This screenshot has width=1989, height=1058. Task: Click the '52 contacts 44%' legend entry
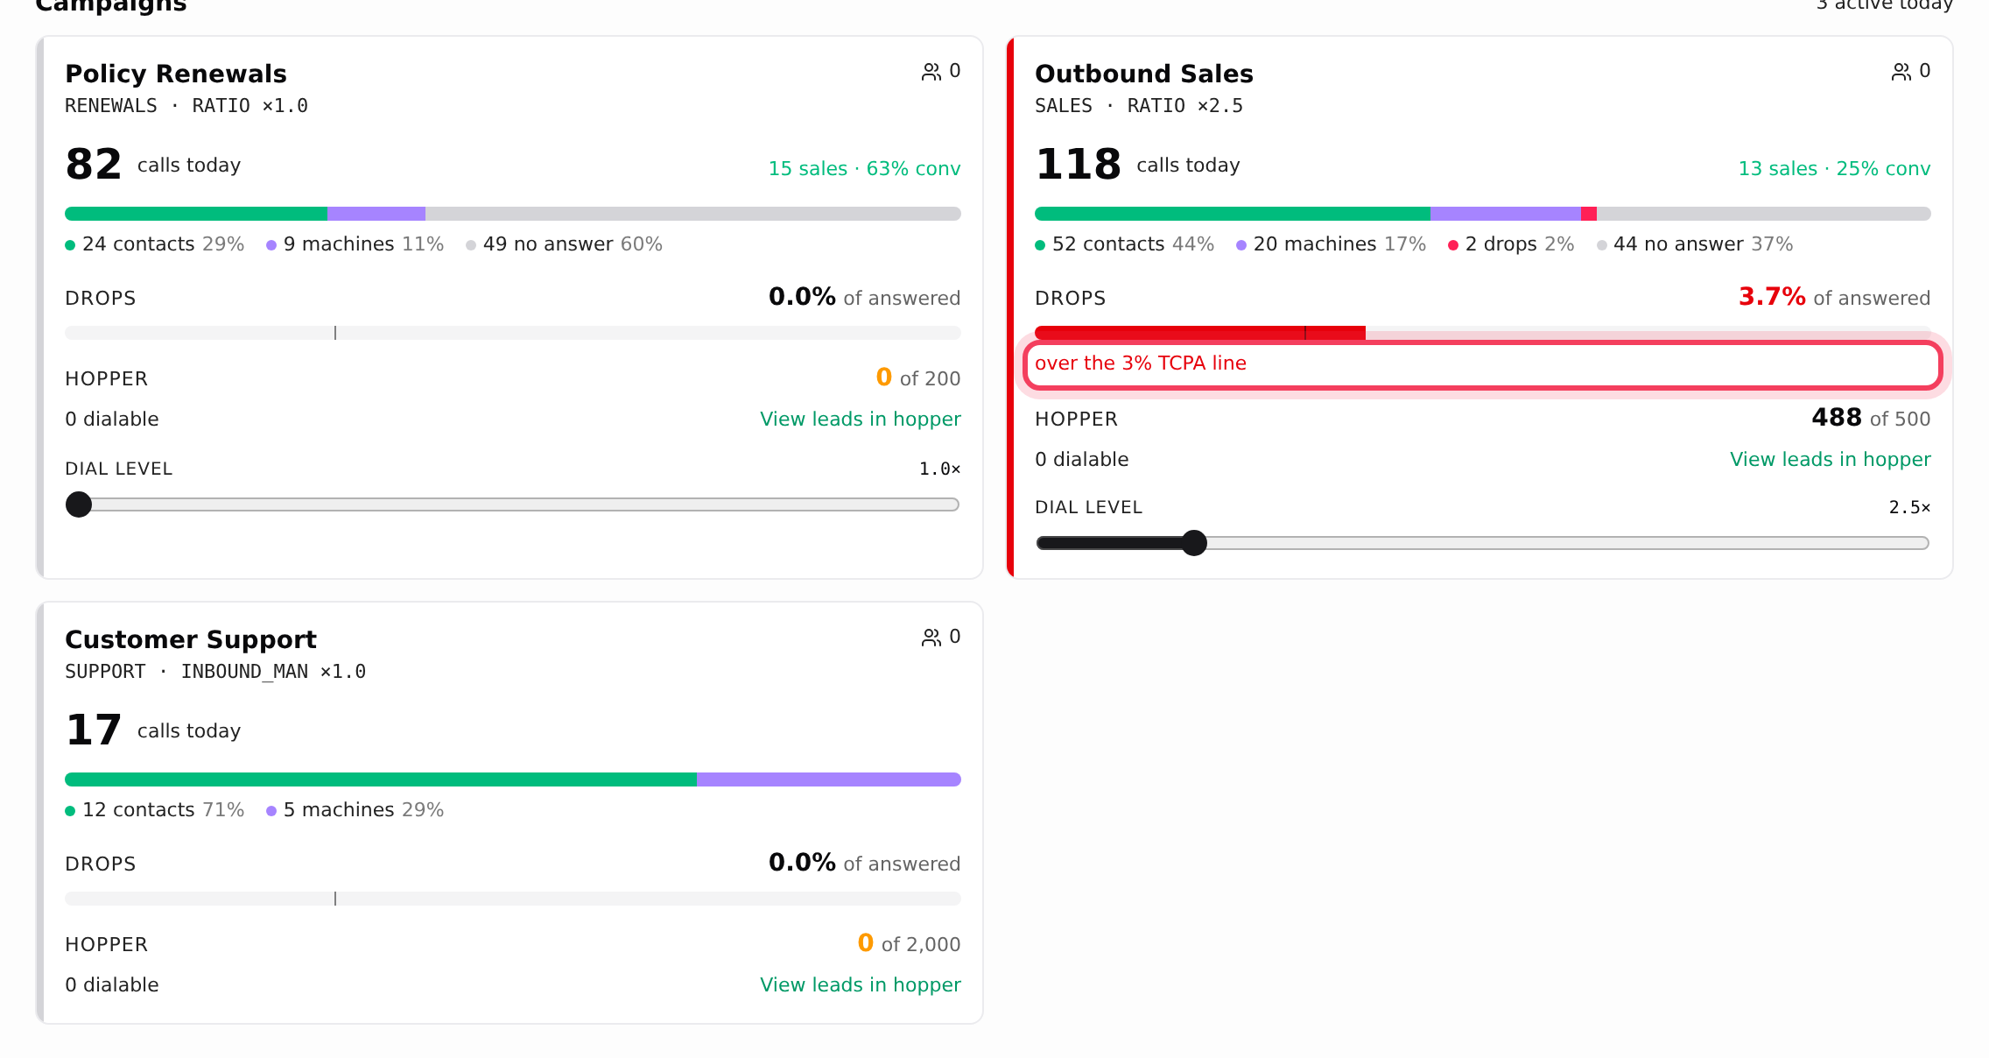(1125, 244)
